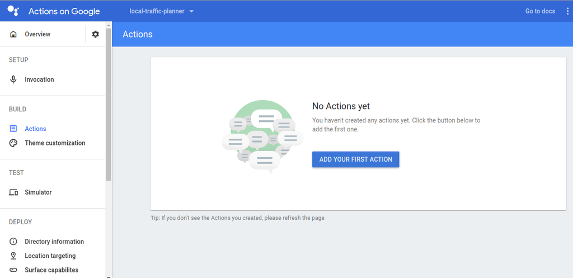Click the BUILD section label
The width and height of the screenshot is (573, 278).
[17, 109]
